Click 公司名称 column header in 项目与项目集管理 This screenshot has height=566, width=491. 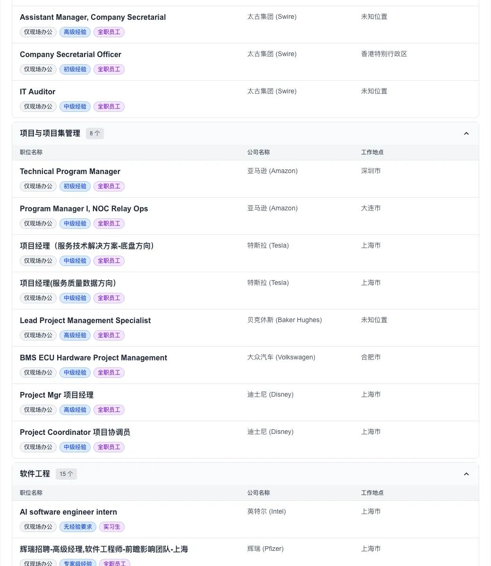[258, 152]
